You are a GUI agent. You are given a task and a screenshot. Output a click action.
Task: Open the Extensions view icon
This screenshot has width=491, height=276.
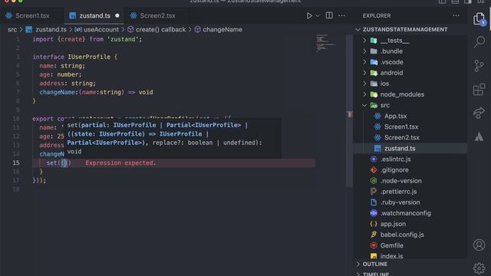(x=479, y=90)
